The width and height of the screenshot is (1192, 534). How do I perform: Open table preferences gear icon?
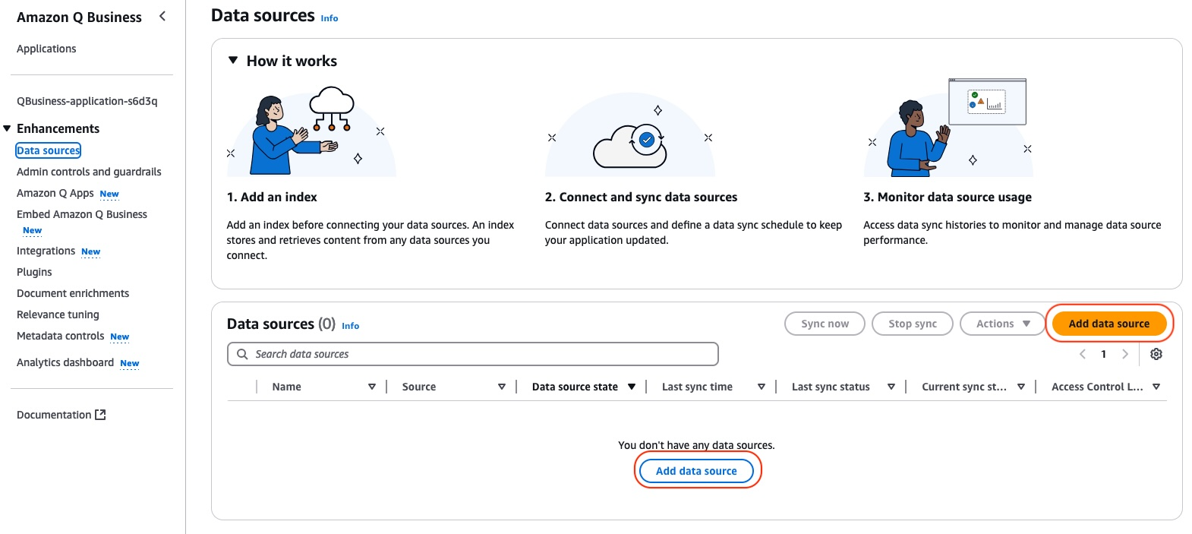click(x=1156, y=354)
